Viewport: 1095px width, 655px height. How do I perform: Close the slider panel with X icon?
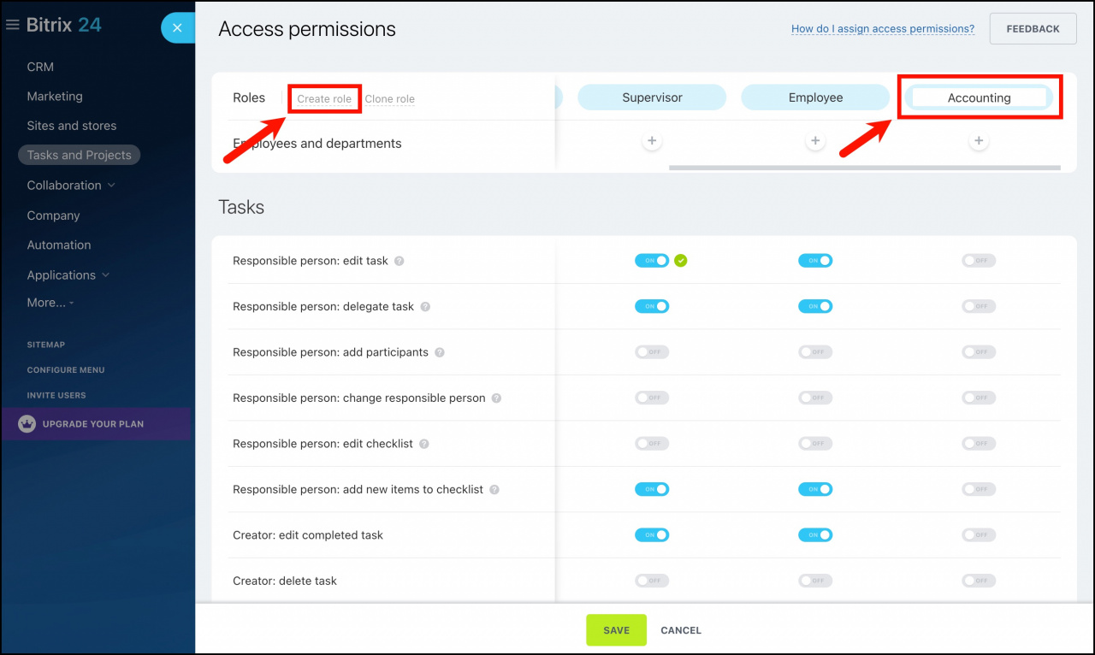(x=177, y=28)
